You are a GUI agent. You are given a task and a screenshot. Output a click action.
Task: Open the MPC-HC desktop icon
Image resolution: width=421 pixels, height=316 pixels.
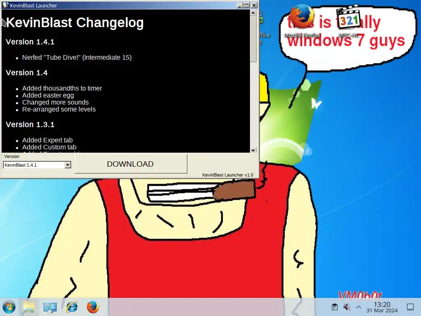coord(348,21)
